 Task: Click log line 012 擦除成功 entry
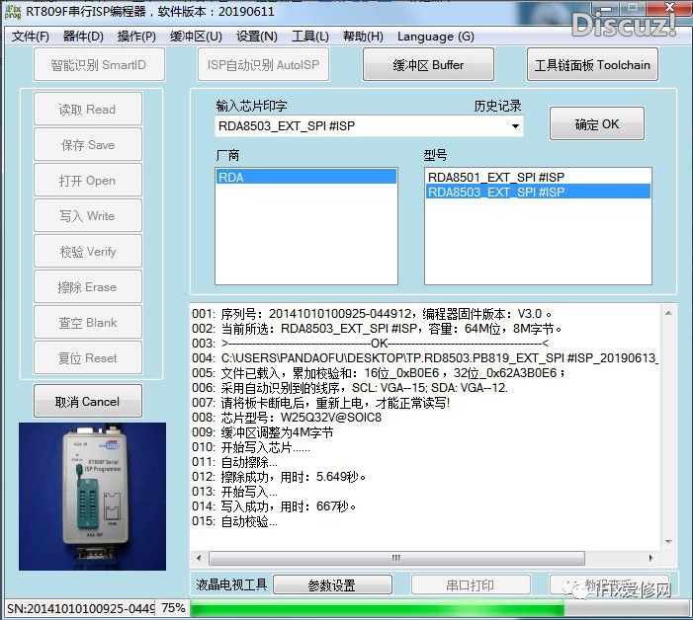(x=279, y=477)
